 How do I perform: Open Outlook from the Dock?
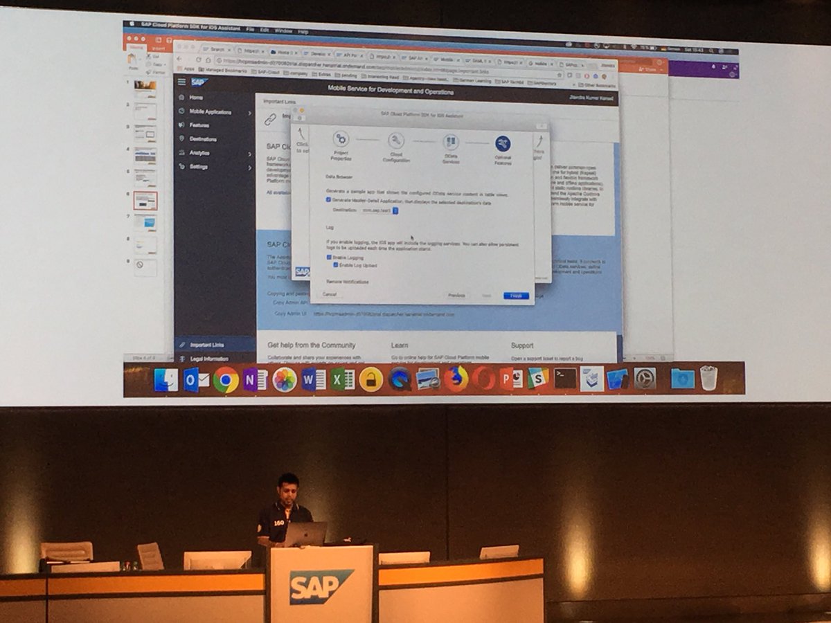[196, 380]
